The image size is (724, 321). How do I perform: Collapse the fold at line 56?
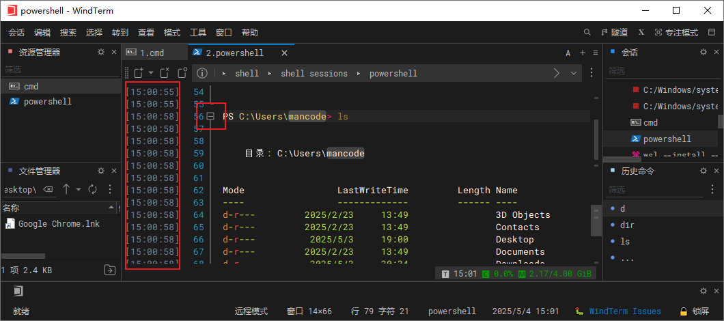tap(211, 117)
